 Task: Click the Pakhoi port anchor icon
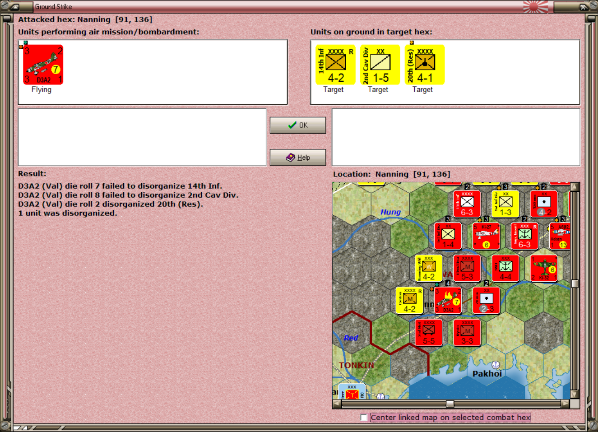point(496,365)
